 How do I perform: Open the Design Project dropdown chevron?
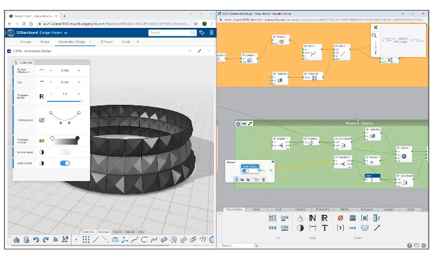(x=66, y=32)
